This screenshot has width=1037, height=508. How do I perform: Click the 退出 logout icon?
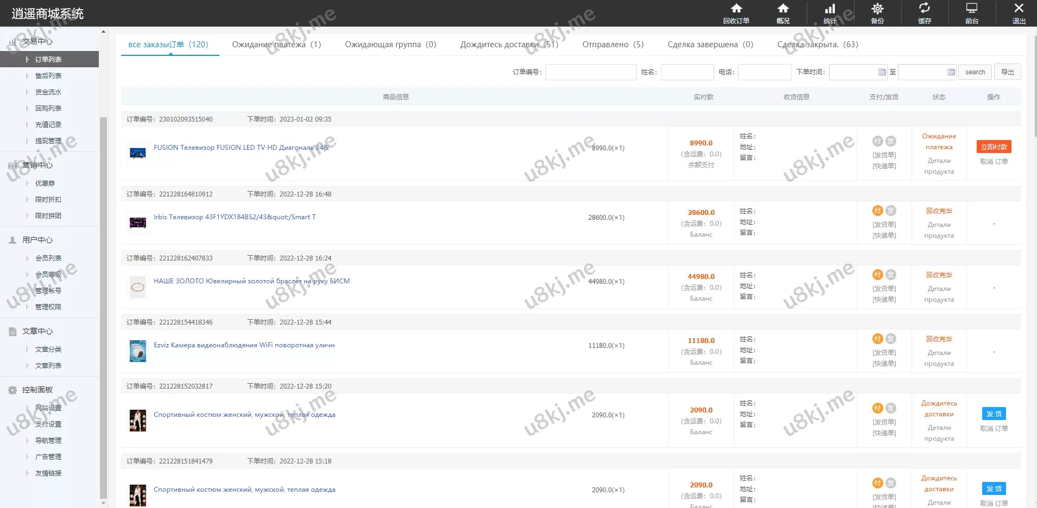point(1019,13)
